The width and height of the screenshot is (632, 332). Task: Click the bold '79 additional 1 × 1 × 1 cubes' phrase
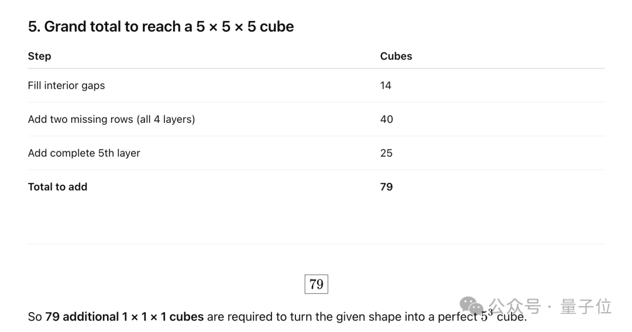tap(124, 317)
